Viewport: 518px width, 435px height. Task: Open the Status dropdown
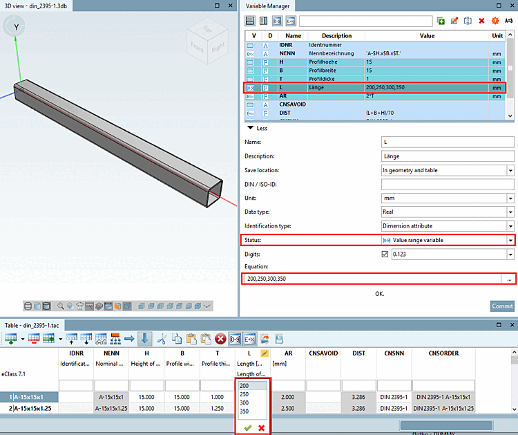click(510, 239)
